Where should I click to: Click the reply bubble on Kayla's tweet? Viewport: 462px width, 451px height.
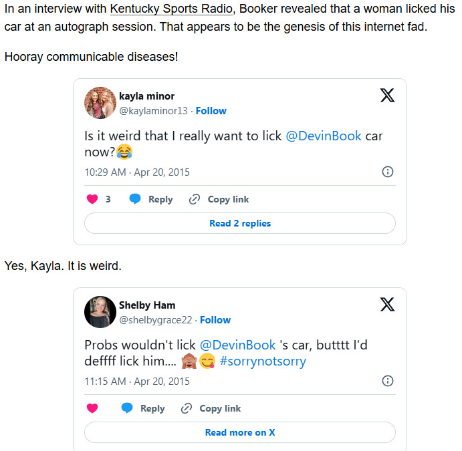[x=135, y=199]
